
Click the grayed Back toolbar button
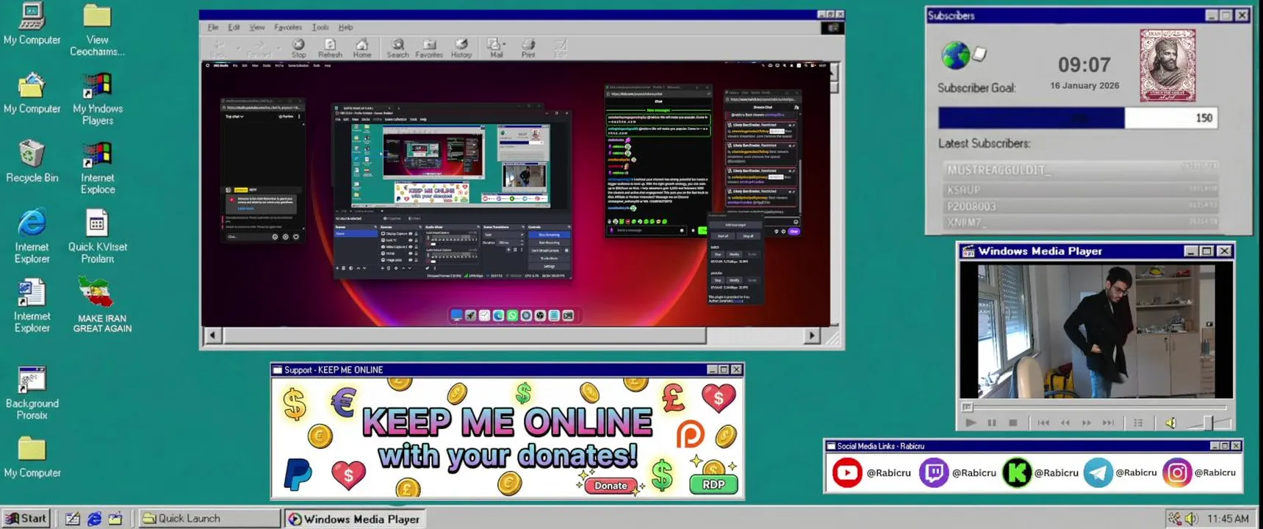(218, 48)
